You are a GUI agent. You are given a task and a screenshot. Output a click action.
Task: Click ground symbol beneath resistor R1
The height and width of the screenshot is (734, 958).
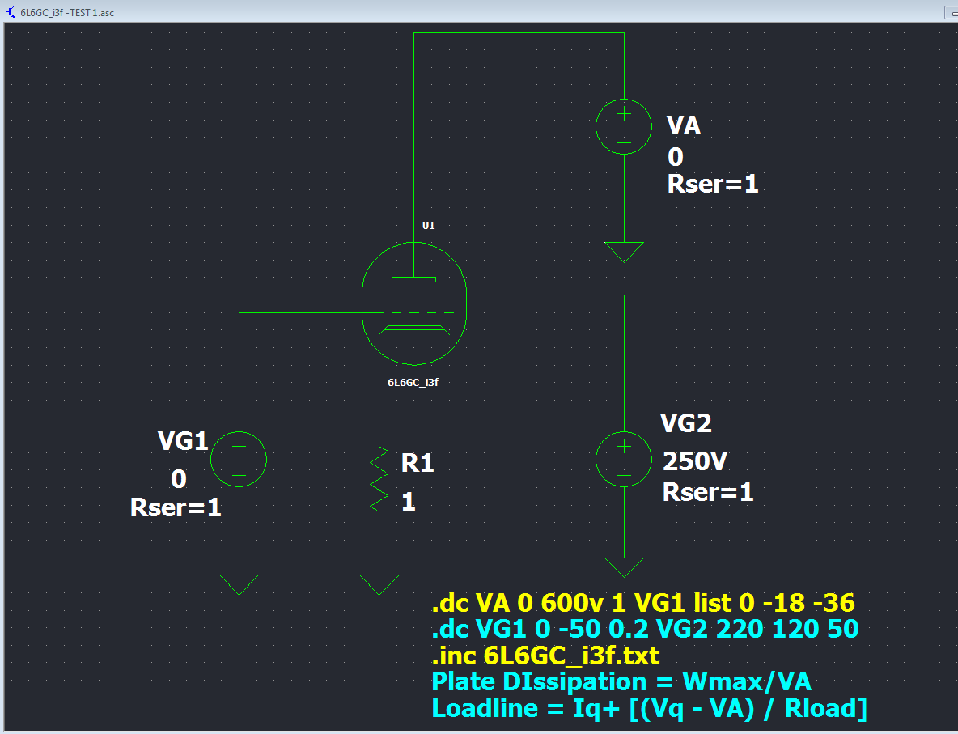point(379,584)
